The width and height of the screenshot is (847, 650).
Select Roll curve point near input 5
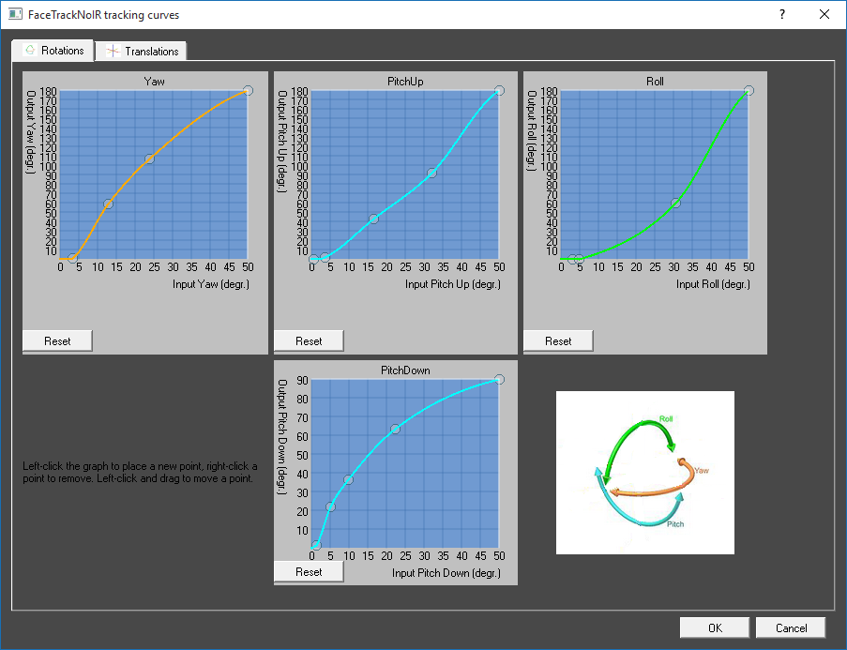(579, 259)
